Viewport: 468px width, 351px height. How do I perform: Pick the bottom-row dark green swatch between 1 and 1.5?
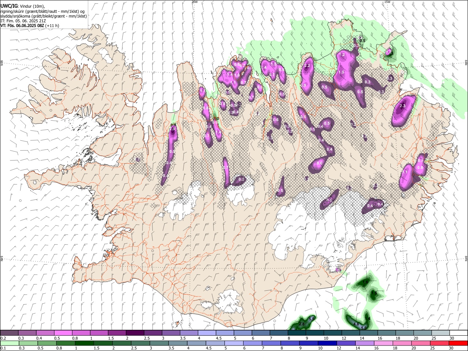coord(84,343)
